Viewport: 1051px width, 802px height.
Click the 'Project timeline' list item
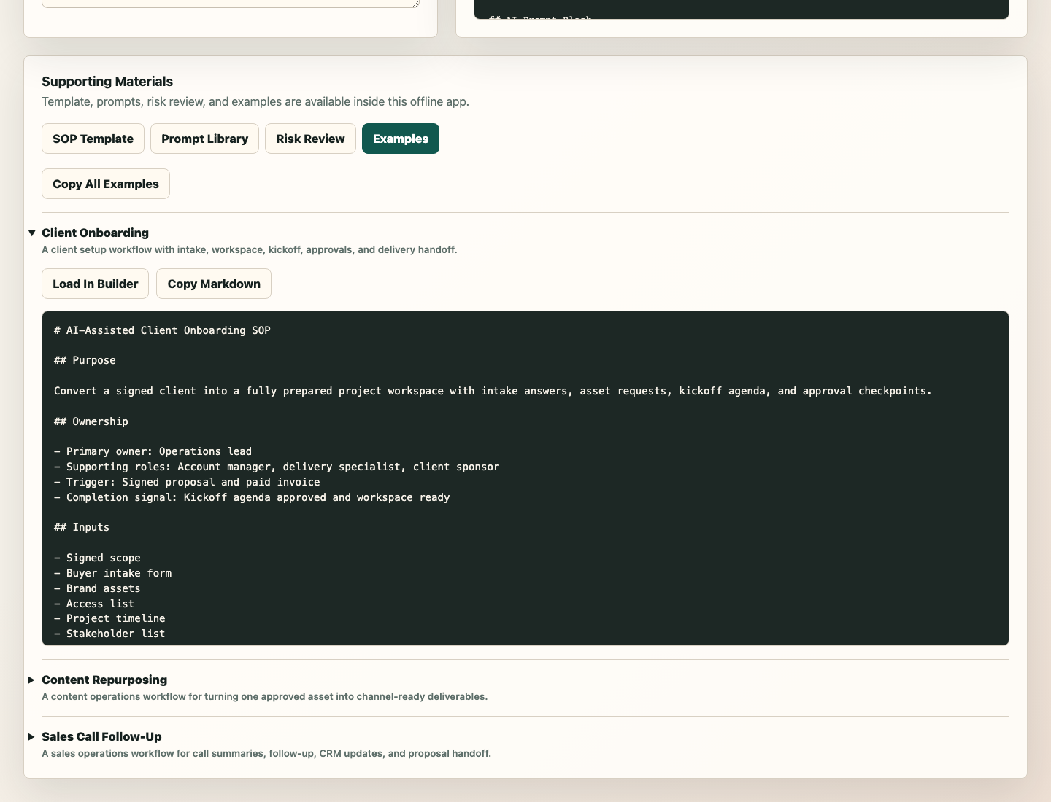click(x=109, y=618)
